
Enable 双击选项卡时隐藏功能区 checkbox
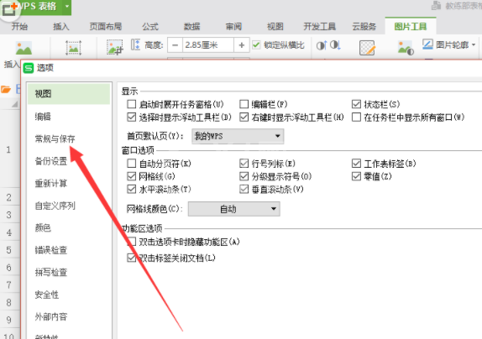(131, 242)
